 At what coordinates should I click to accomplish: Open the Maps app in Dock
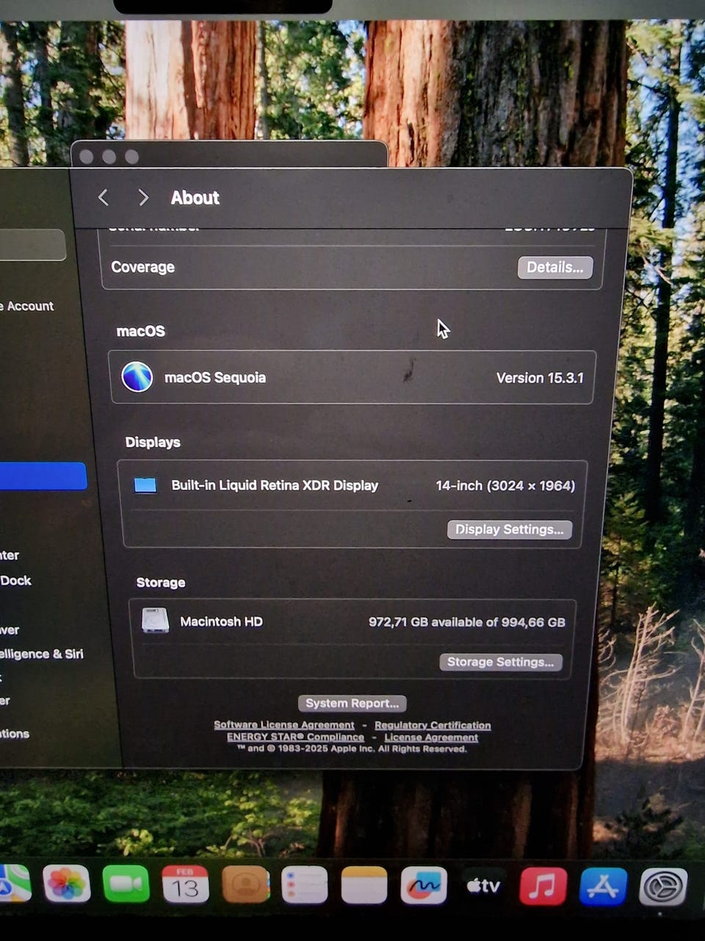(15, 883)
